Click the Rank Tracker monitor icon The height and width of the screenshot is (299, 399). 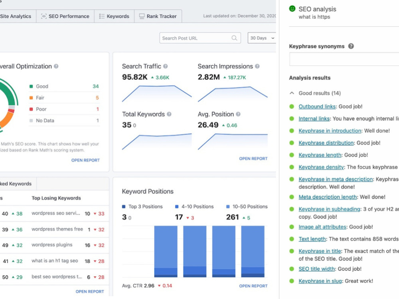tap(142, 16)
